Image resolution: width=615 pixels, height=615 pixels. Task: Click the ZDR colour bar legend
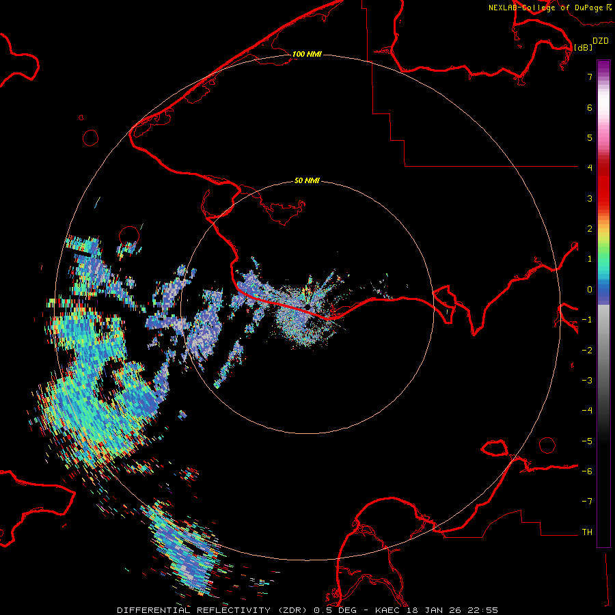pos(603,303)
